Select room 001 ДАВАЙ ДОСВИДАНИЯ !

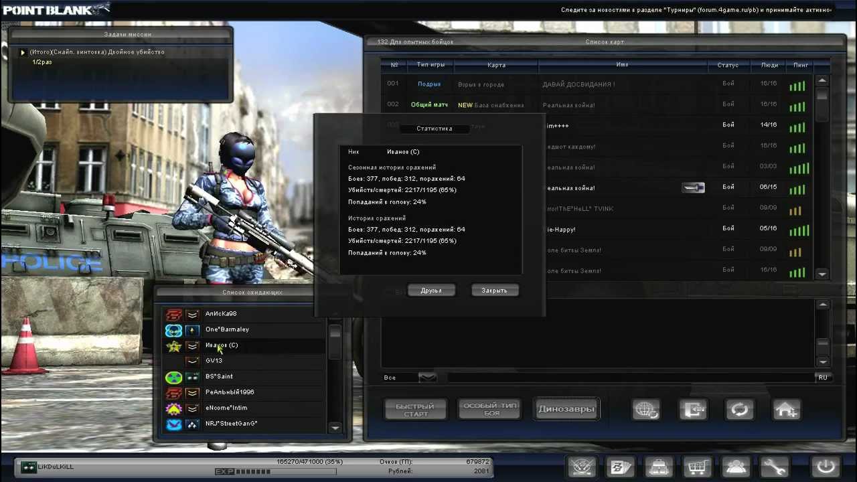click(x=597, y=84)
